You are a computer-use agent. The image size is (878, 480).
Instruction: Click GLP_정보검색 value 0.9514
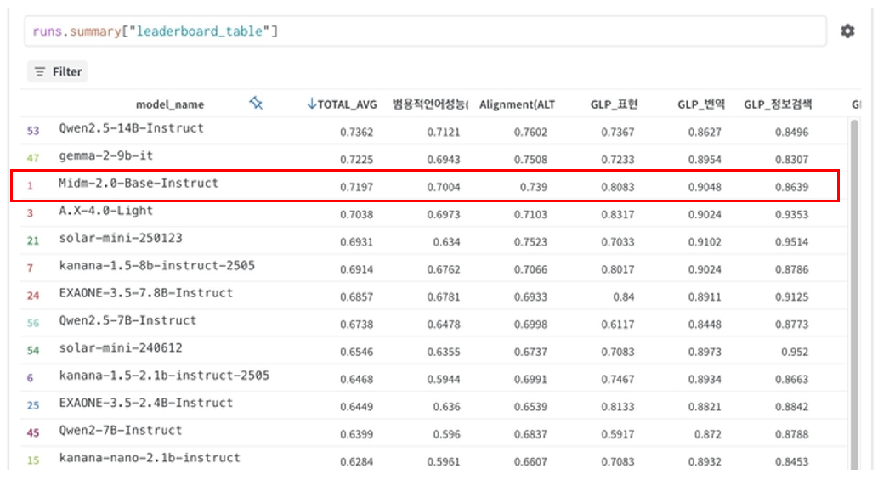[792, 241]
